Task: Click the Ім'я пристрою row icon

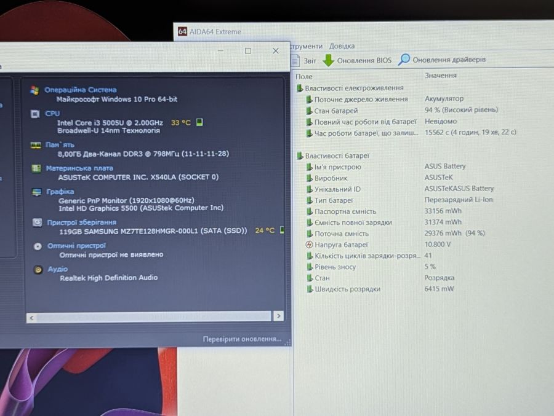Action: tap(310, 167)
